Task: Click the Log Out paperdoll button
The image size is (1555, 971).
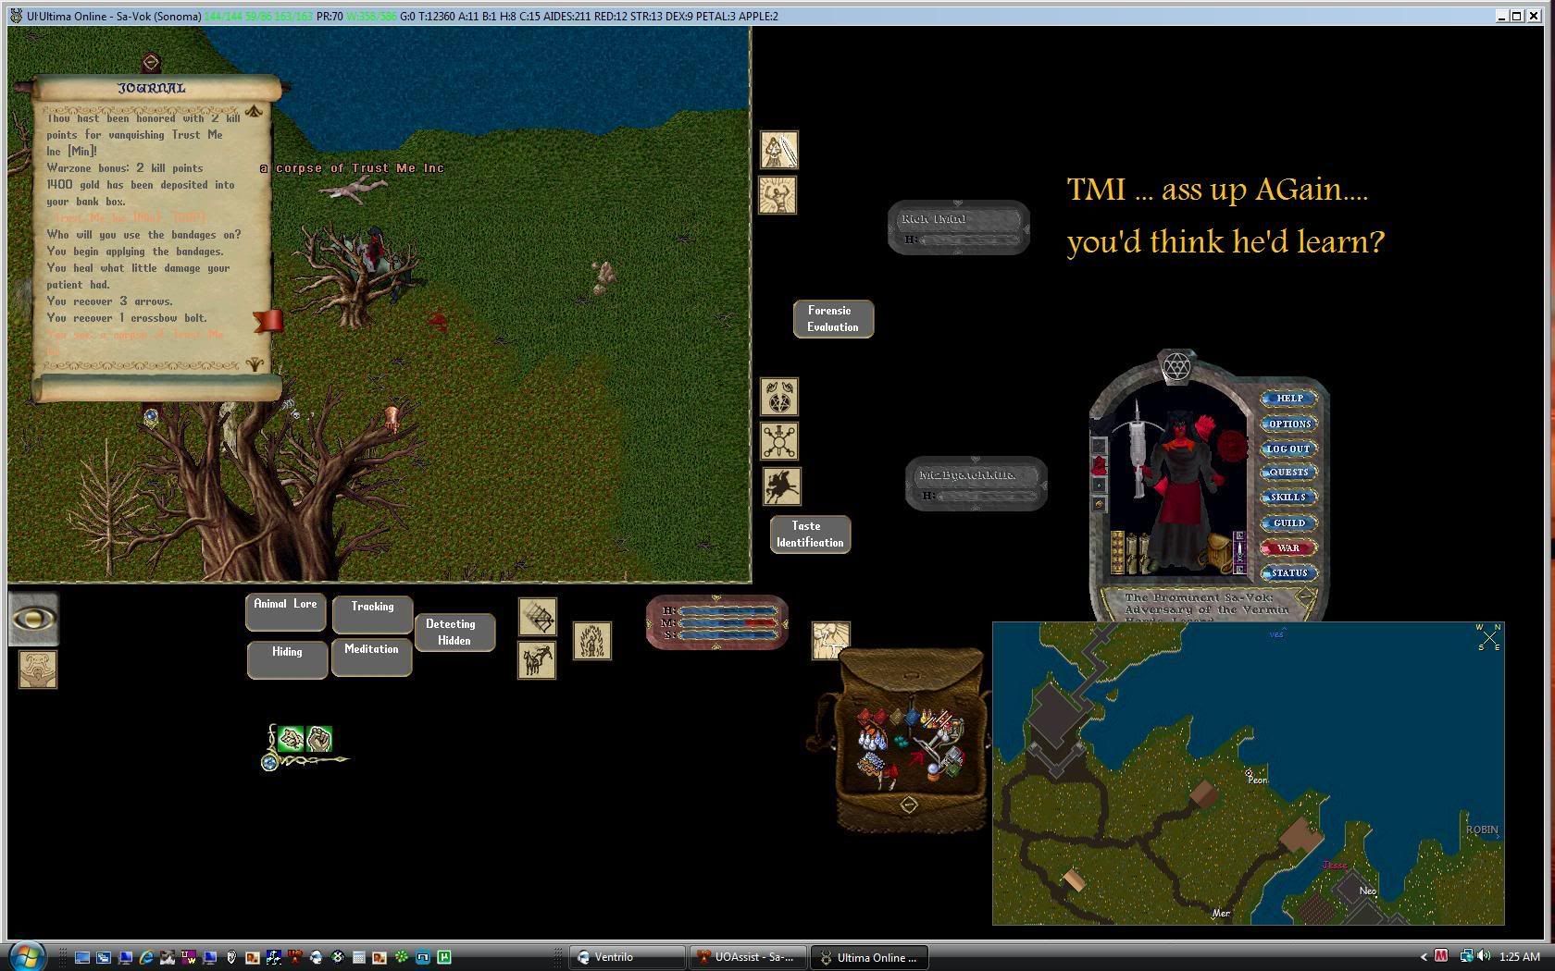Action: pyautogui.click(x=1289, y=449)
